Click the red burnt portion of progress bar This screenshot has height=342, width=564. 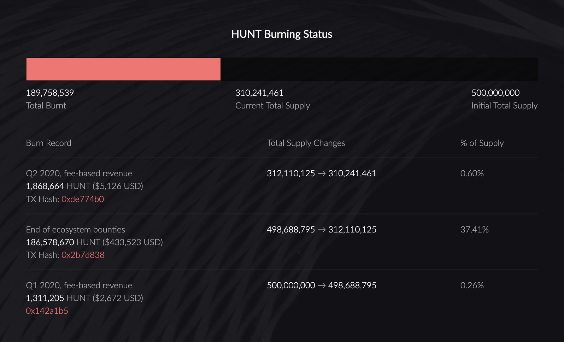(x=123, y=69)
